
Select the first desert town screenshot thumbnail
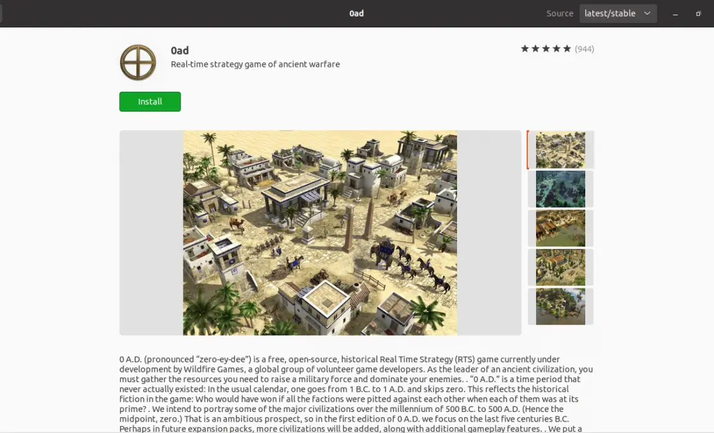pos(560,150)
